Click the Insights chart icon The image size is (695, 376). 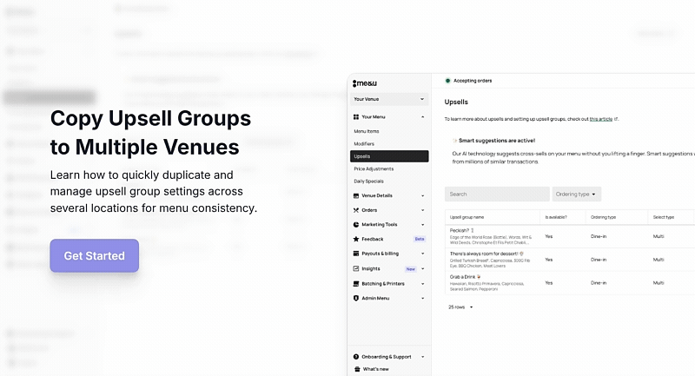356,269
